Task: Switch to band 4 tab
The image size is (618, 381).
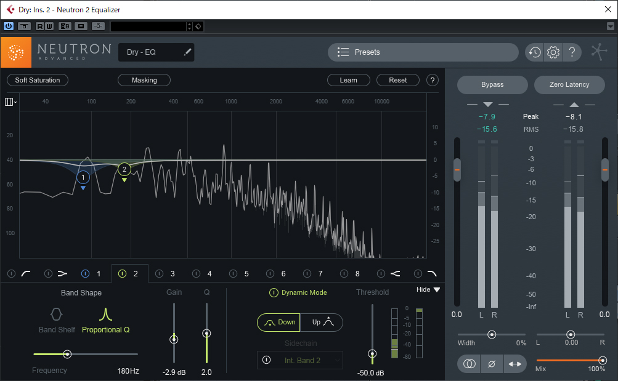Action: [x=209, y=273]
